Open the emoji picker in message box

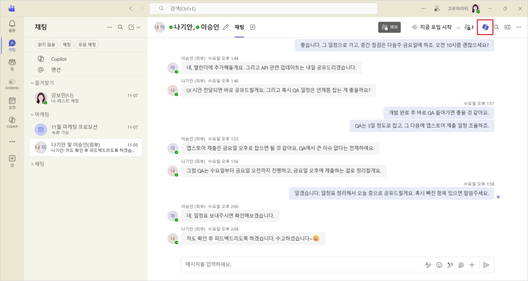pos(439,265)
